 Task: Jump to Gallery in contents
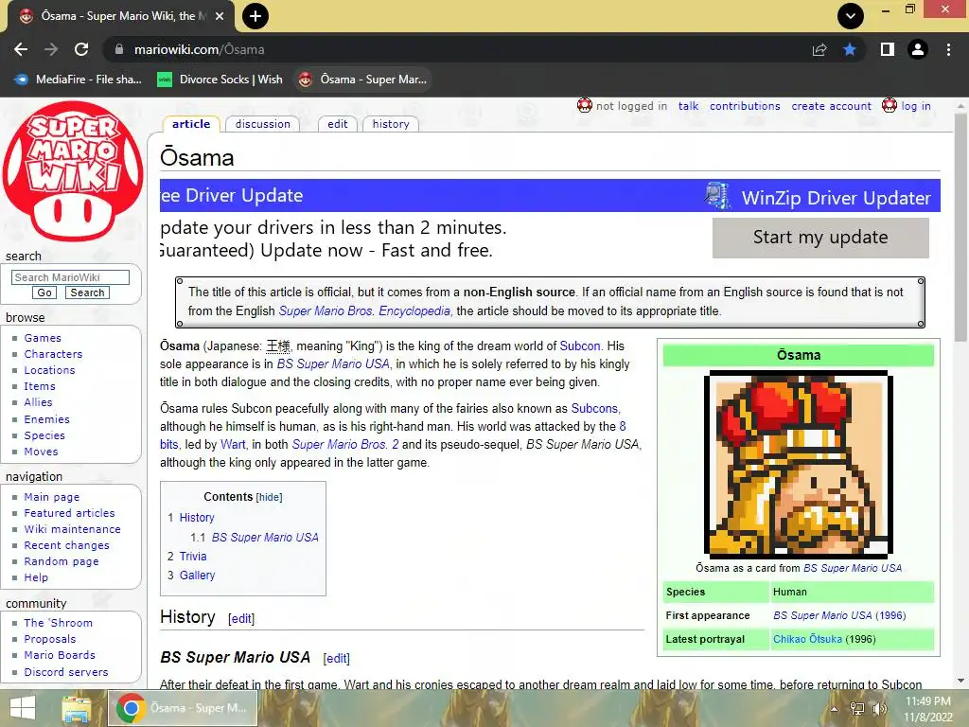(197, 575)
